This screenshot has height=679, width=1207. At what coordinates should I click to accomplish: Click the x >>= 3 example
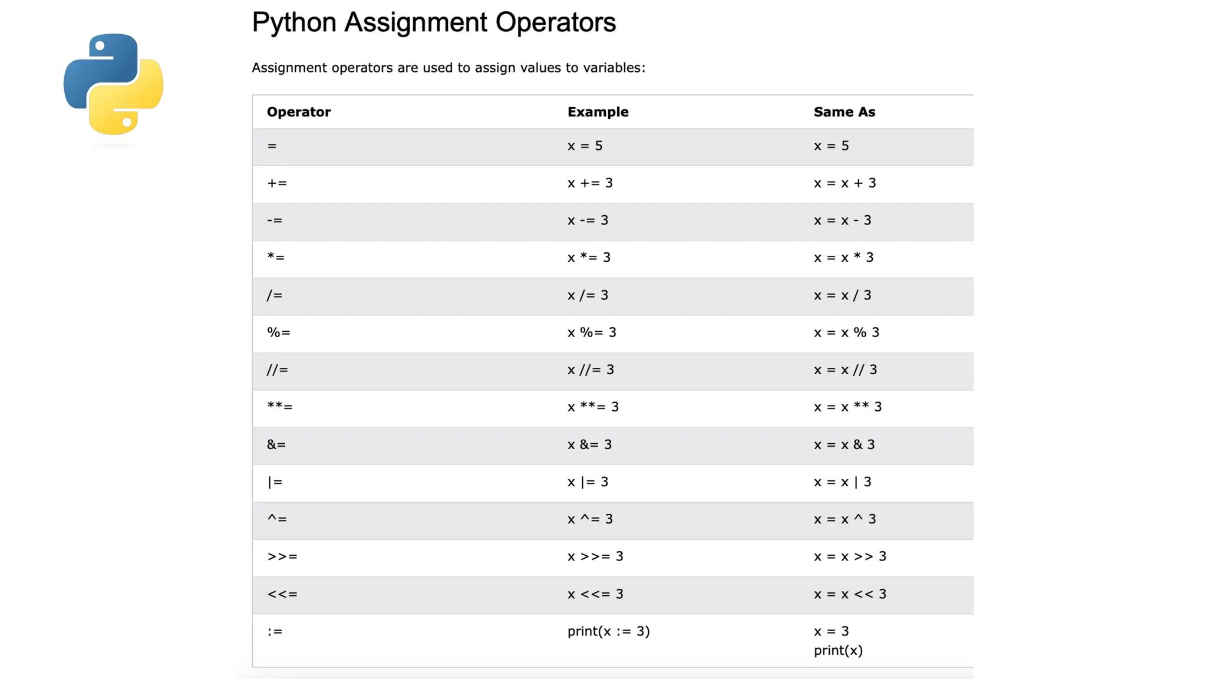point(595,556)
